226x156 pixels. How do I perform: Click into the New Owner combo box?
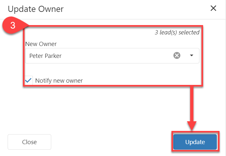click(97, 56)
